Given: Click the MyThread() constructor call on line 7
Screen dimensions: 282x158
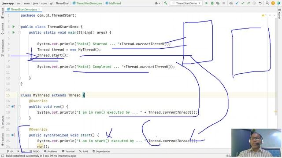Looking at the screenshot, I should [89, 50].
